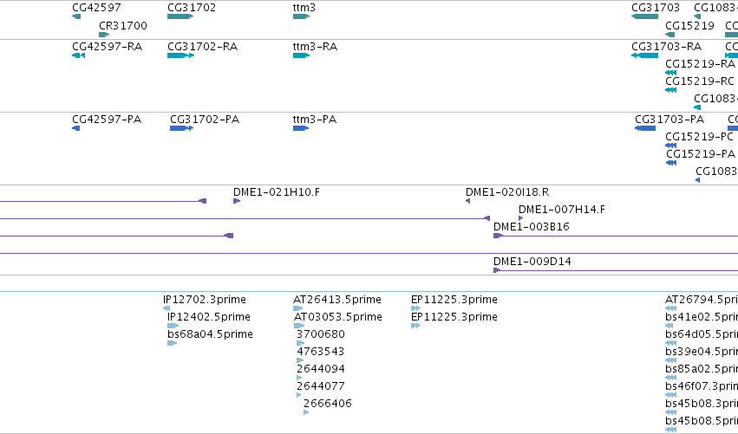This screenshot has height=434, width=738.
Task: Click the ttm3-PA coding glyph
Action: 301,128
